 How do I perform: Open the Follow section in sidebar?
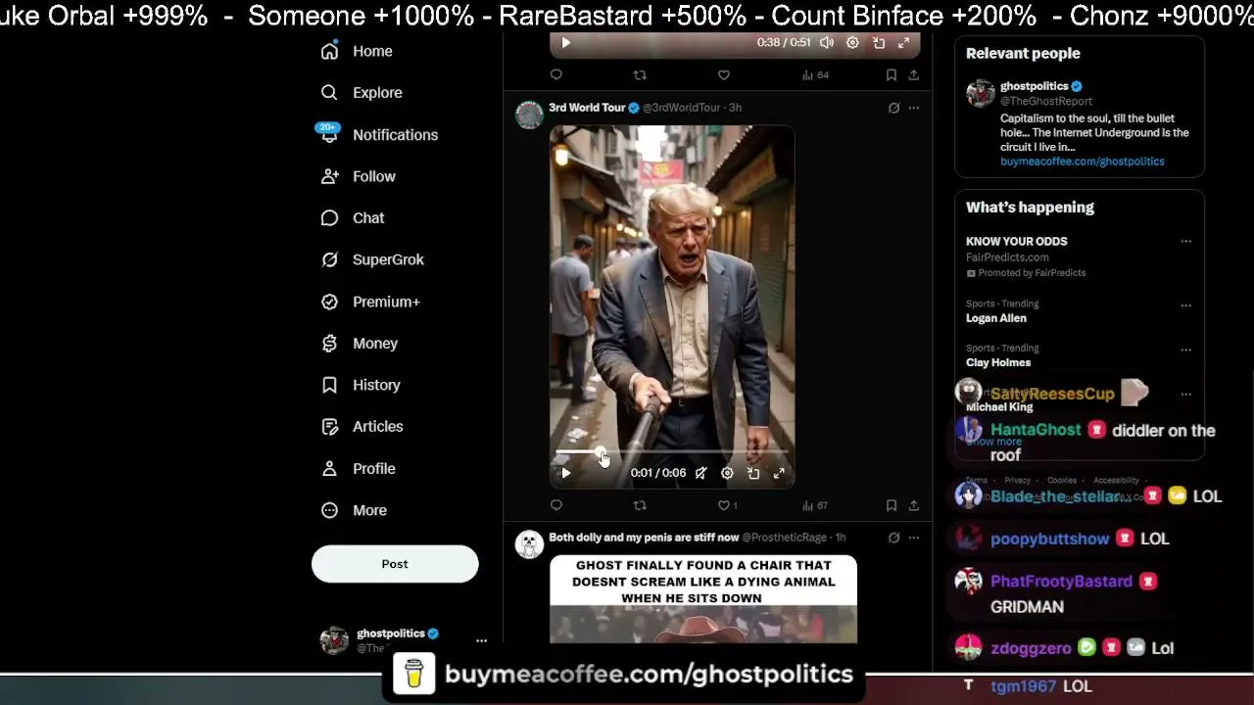(x=359, y=176)
